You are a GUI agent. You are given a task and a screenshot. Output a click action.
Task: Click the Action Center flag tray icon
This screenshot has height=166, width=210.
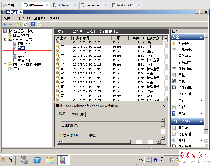pos(172,160)
